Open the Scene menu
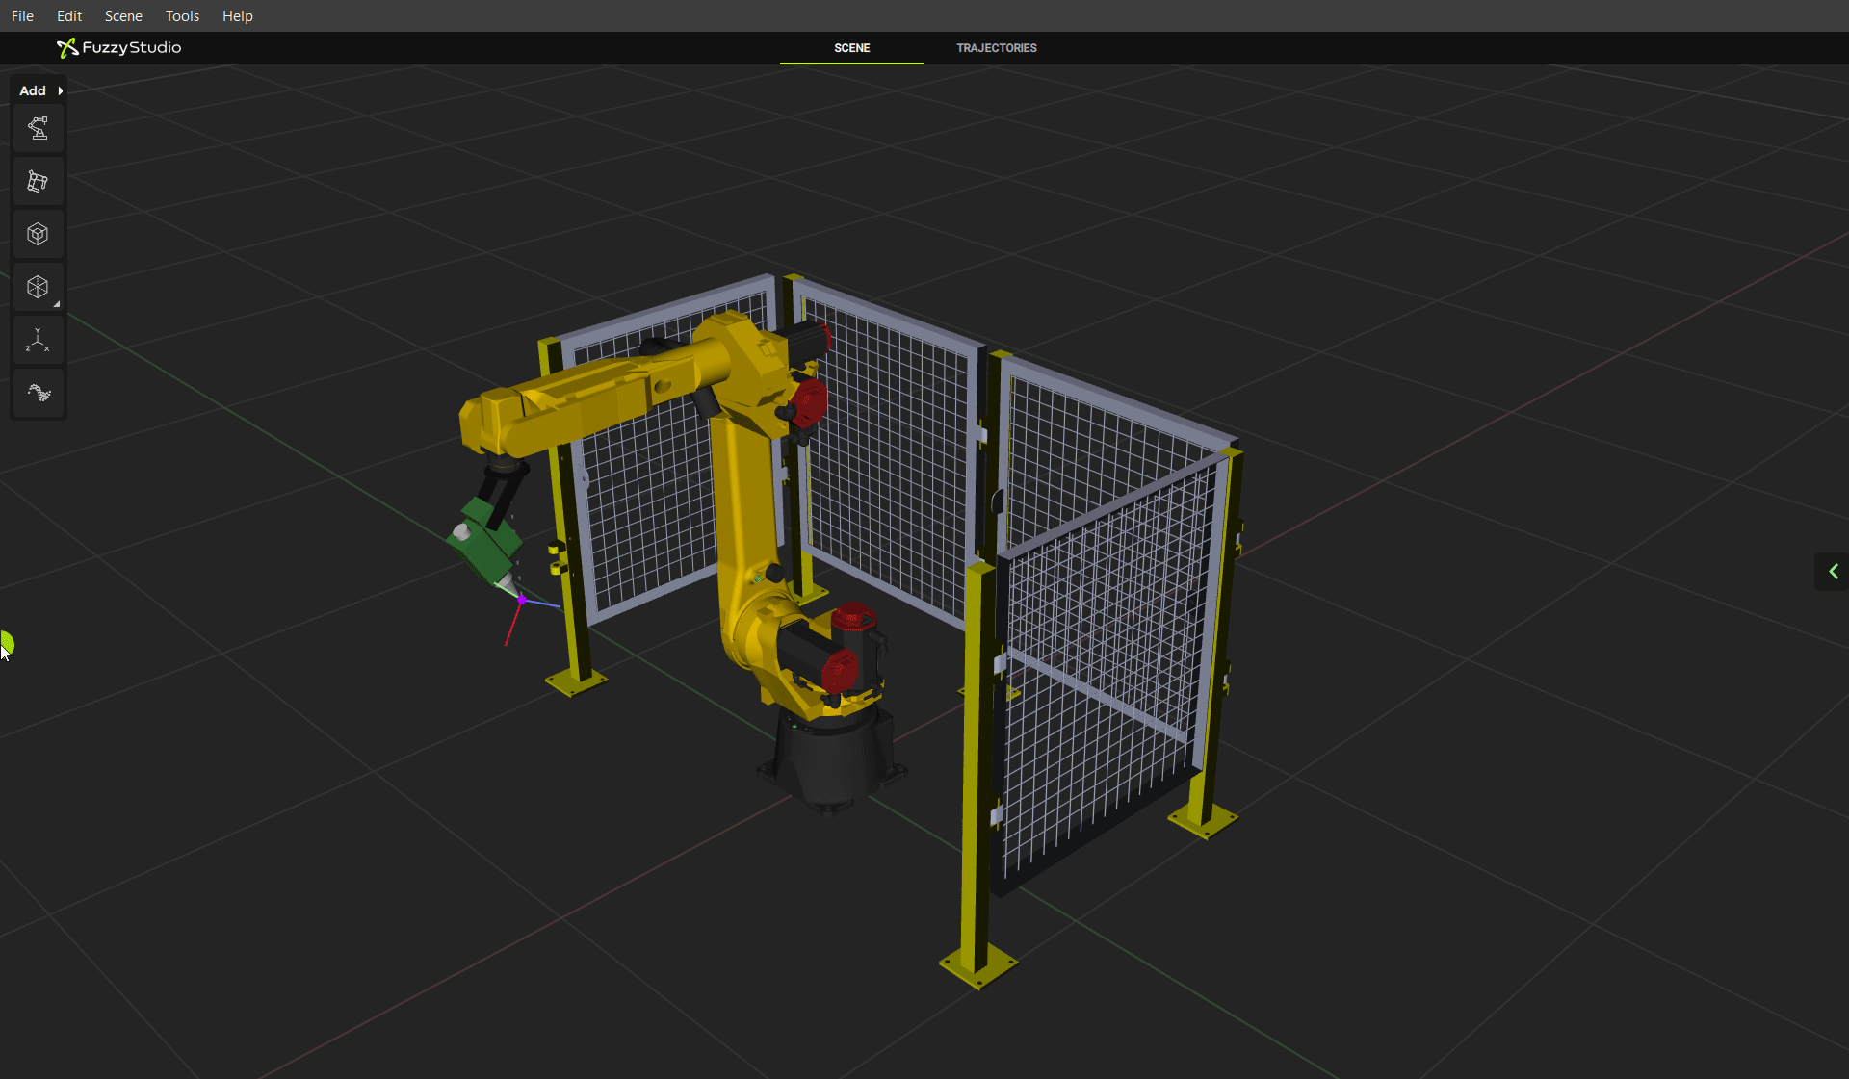This screenshot has width=1849, height=1079. (123, 15)
